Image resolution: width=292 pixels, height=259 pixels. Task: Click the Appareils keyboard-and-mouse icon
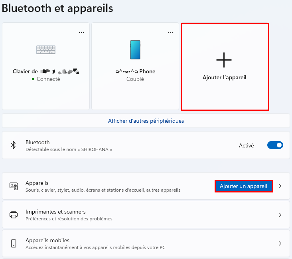[14, 186]
